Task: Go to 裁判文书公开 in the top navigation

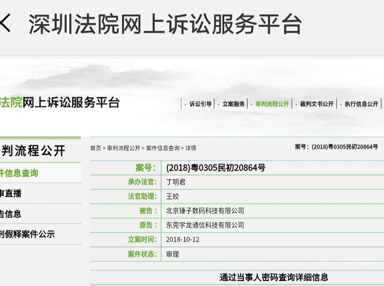Action: (x=316, y=104)
